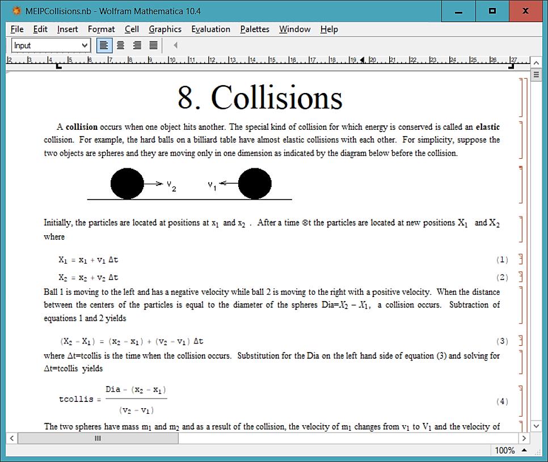The width and height of the screenshot is (548, 462).
Task: Click equation 'X1 = x1 + v1 Δt'
Action: 88,260
